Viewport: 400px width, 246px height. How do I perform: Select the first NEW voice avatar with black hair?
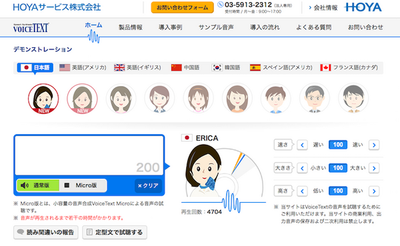[43, 99]
